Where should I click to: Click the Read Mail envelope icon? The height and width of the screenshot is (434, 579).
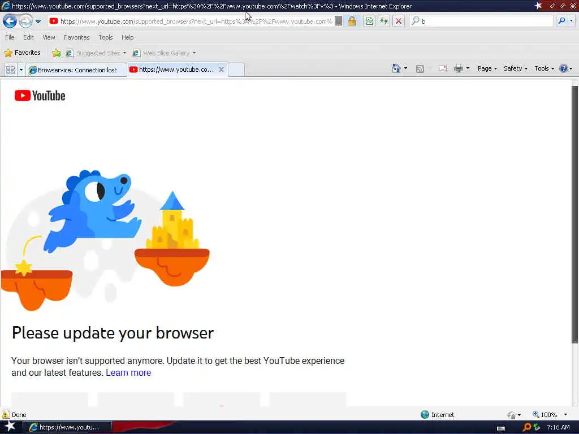443,68
